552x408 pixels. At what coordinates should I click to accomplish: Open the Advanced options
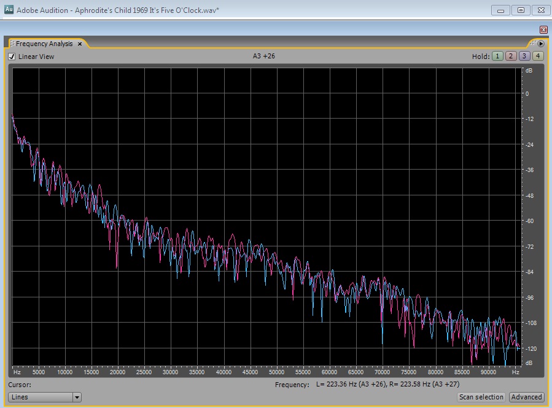[x=526, y=397]
